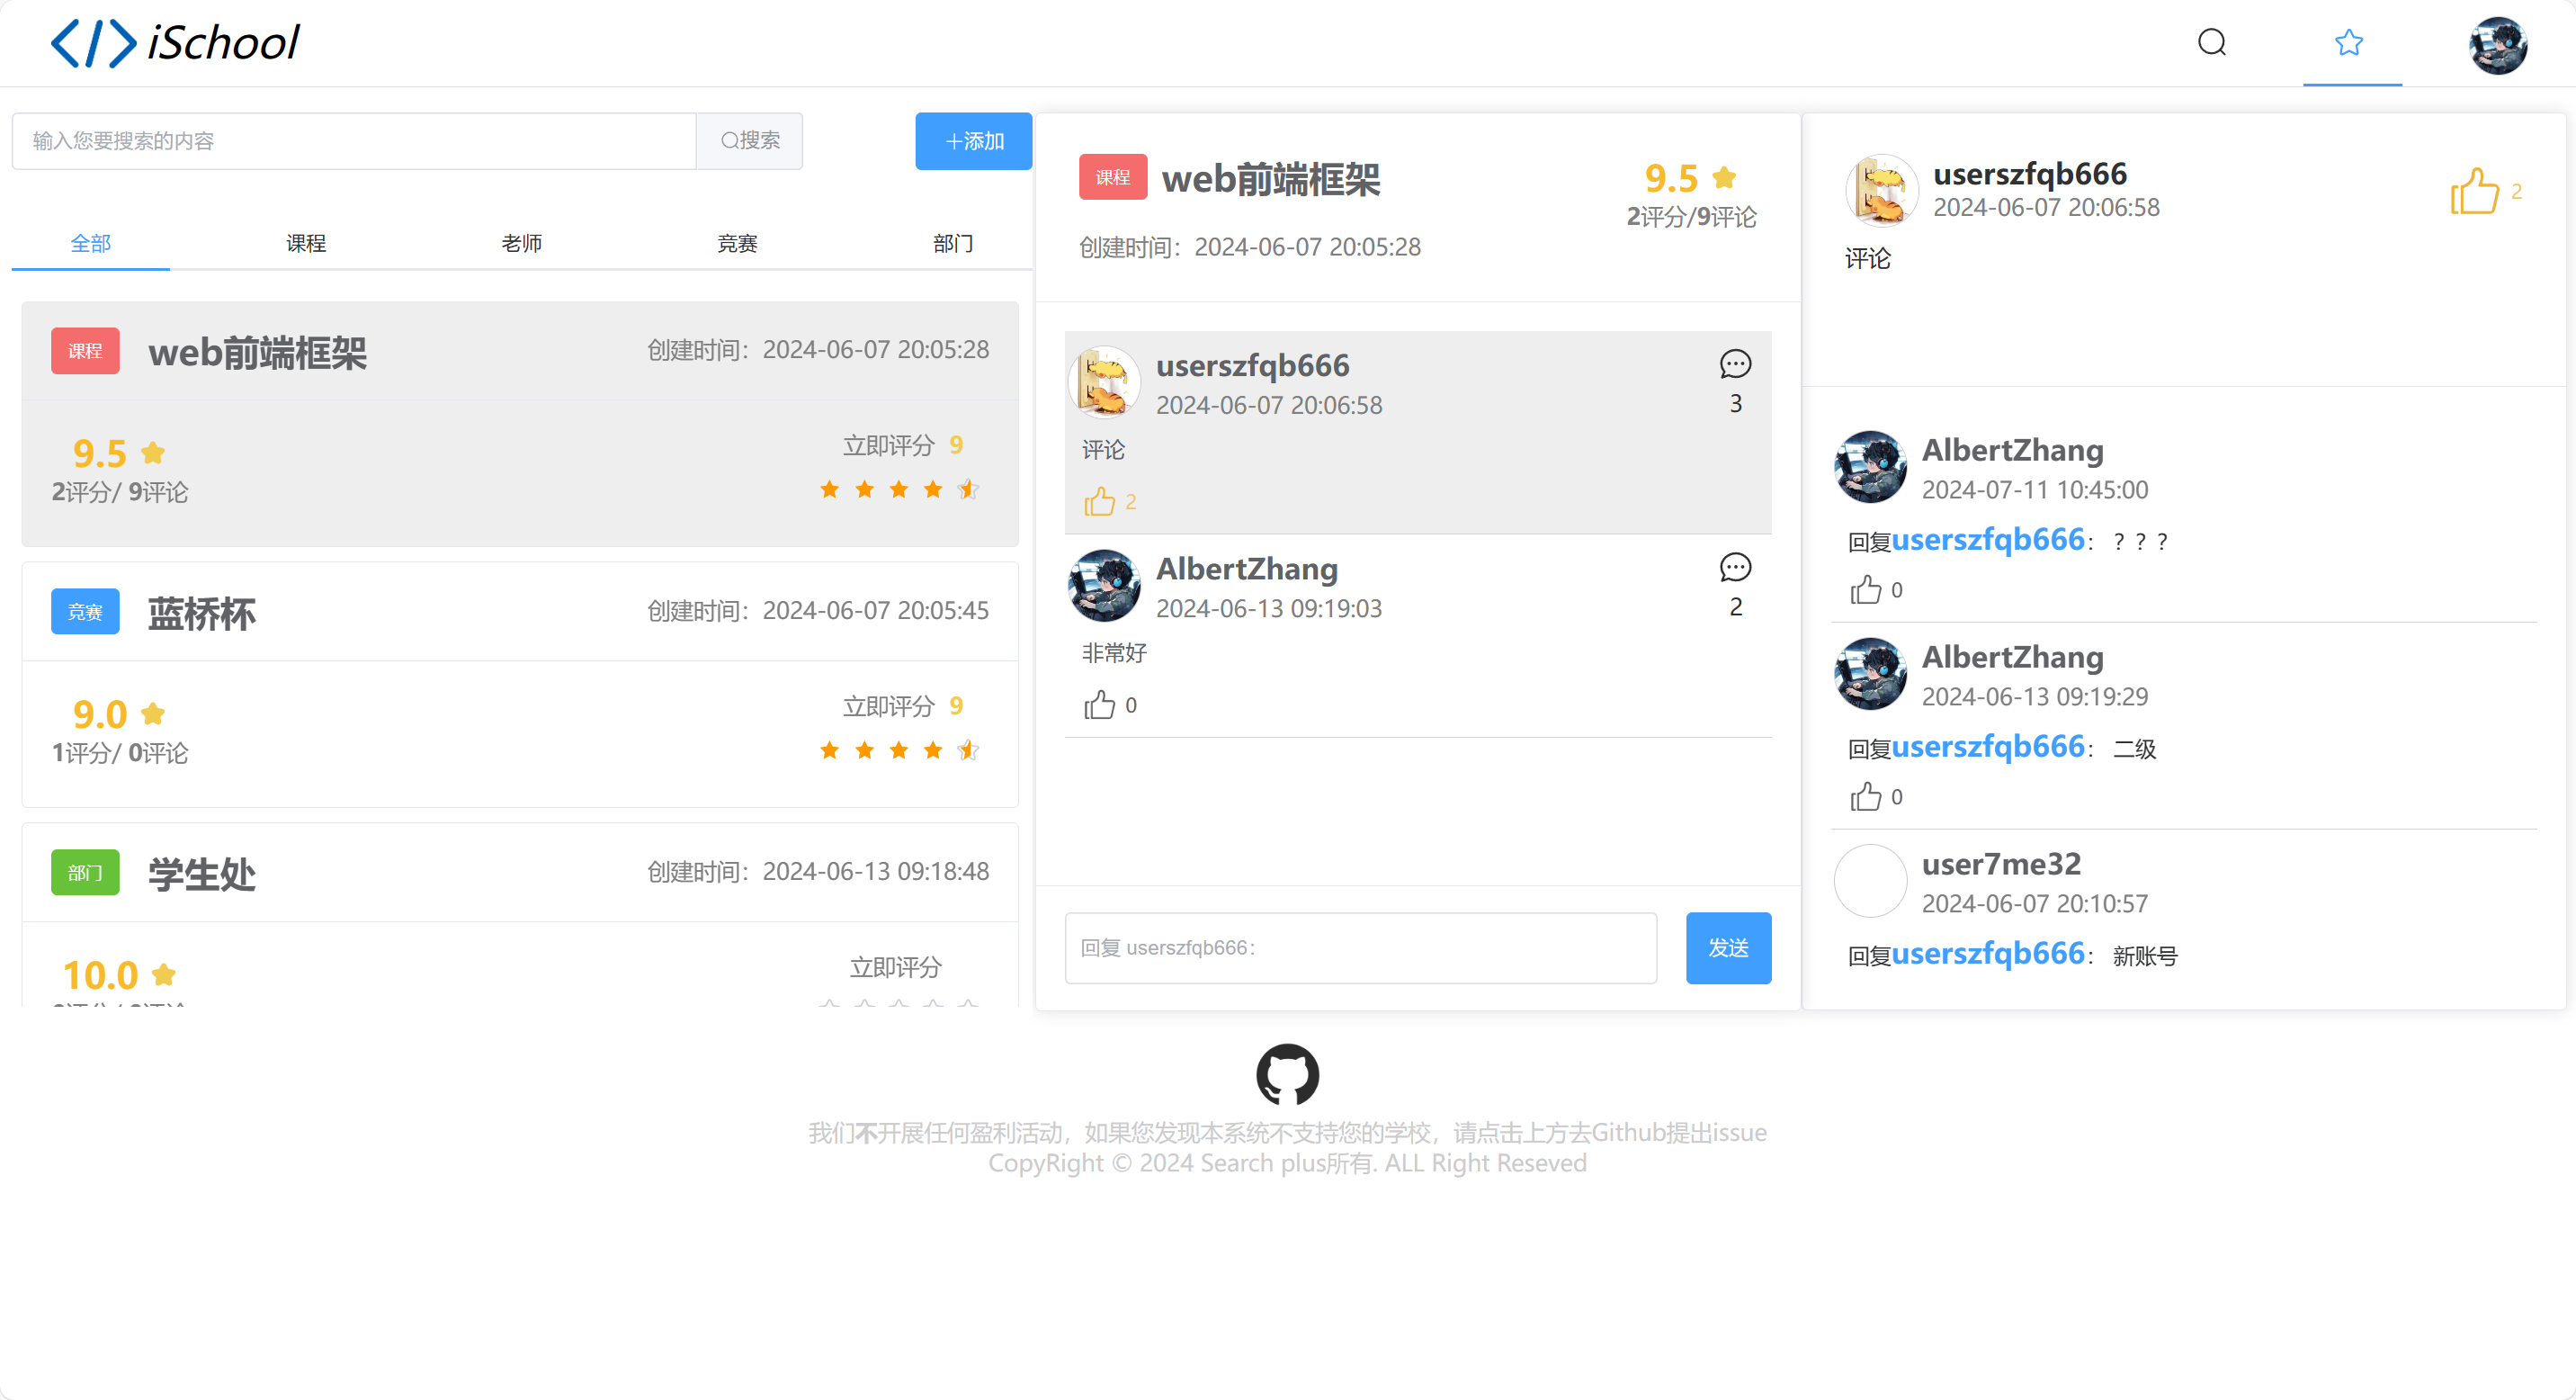Viewport: 2576px width, 1400px height.
Task: Open replies icon on AlbertZhang's 非常好 comment
Action: 1735,568
